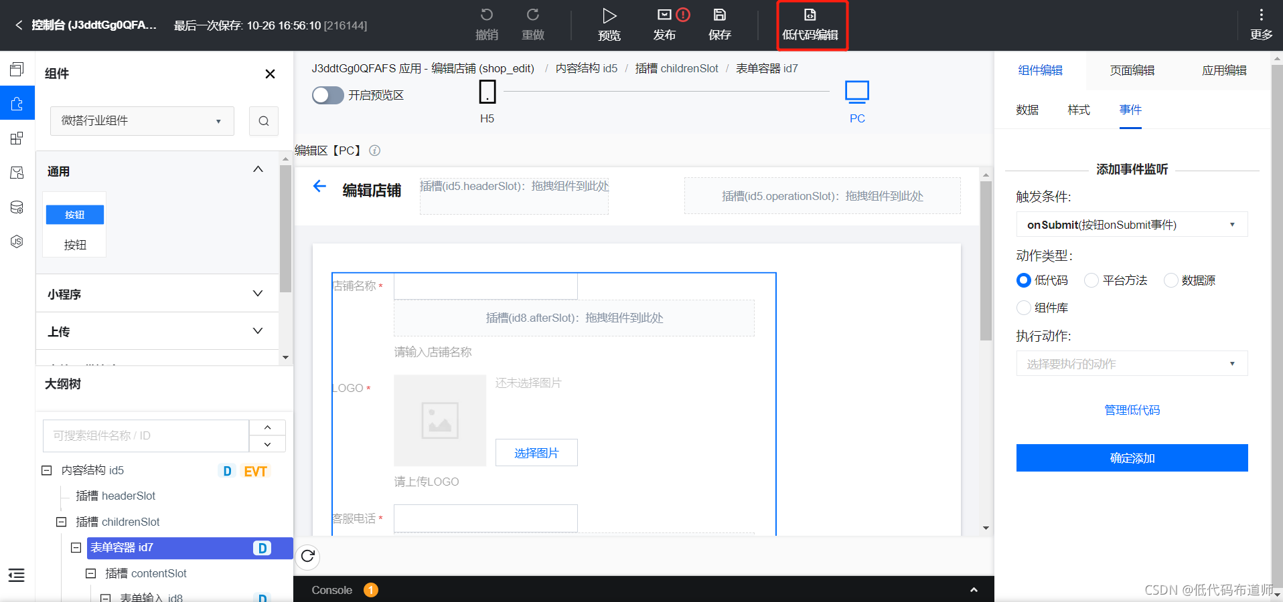Screen dimensions: 1283x602
Task: Click the EVT badge on 内容结构 id5
Action: tap(255, 472)
